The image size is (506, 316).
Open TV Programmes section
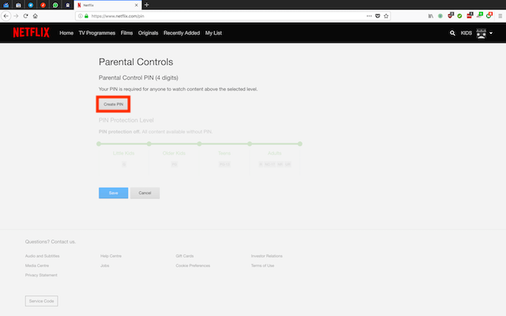(96, 33)
